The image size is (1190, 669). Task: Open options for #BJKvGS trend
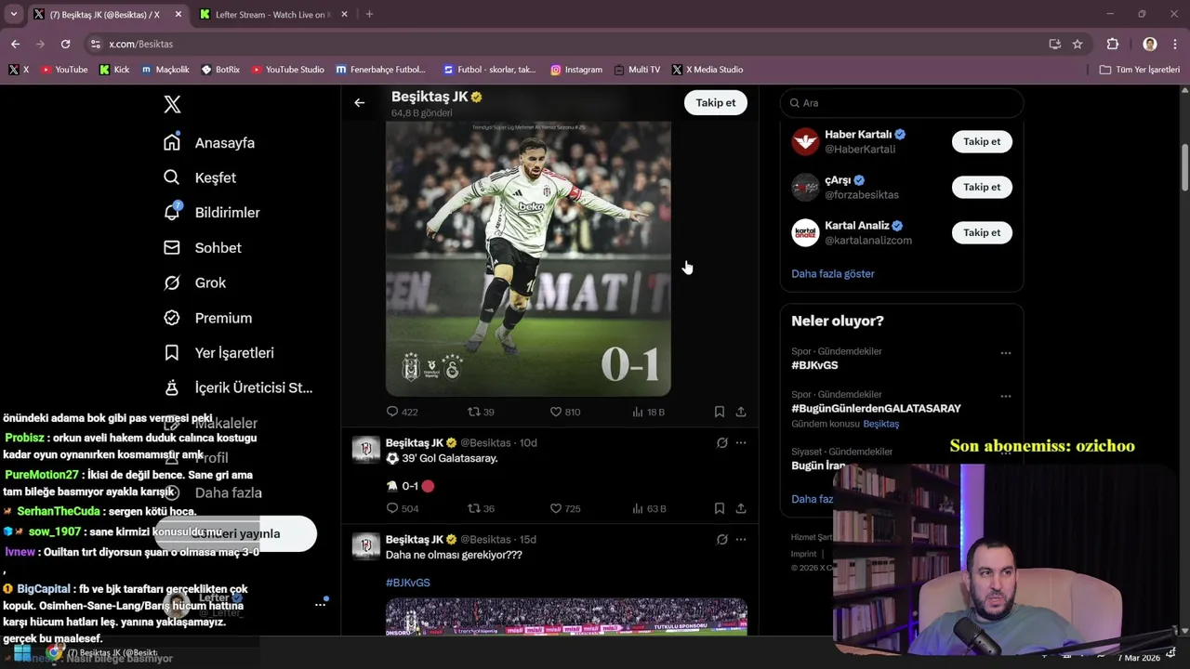point(1005,353)
